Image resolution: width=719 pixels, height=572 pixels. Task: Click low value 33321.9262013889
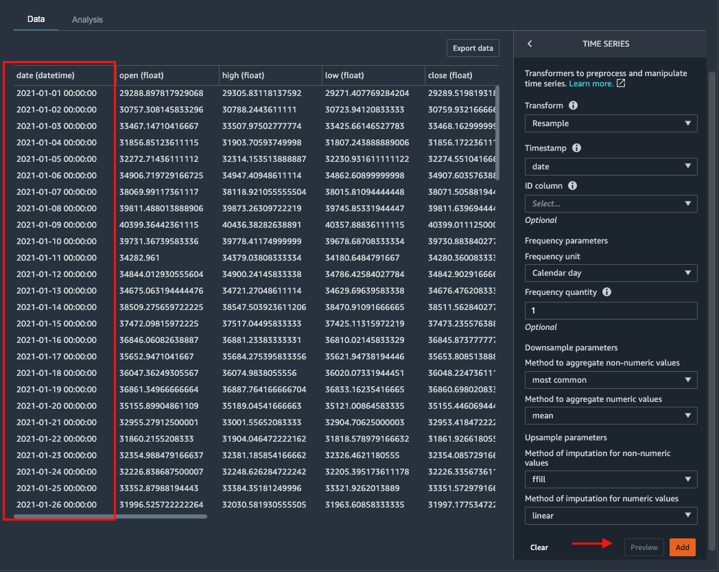(362, 488)
